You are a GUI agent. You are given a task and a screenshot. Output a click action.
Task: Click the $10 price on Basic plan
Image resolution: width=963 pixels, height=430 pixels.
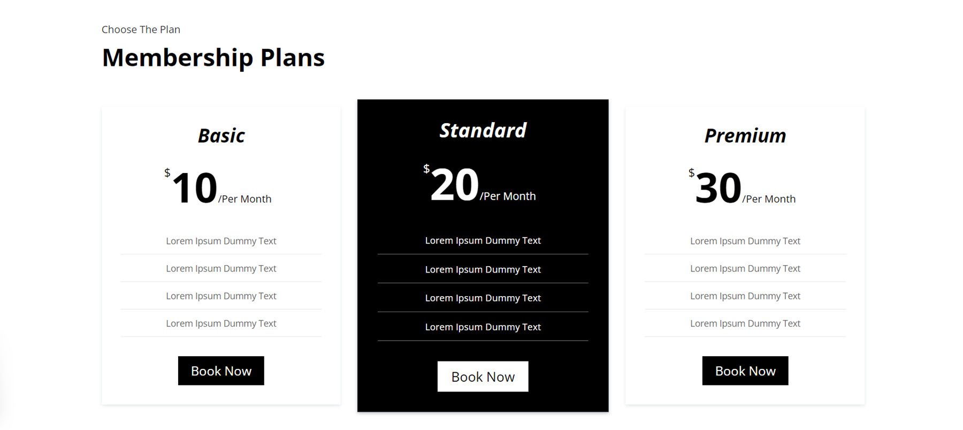pos(195,187)
